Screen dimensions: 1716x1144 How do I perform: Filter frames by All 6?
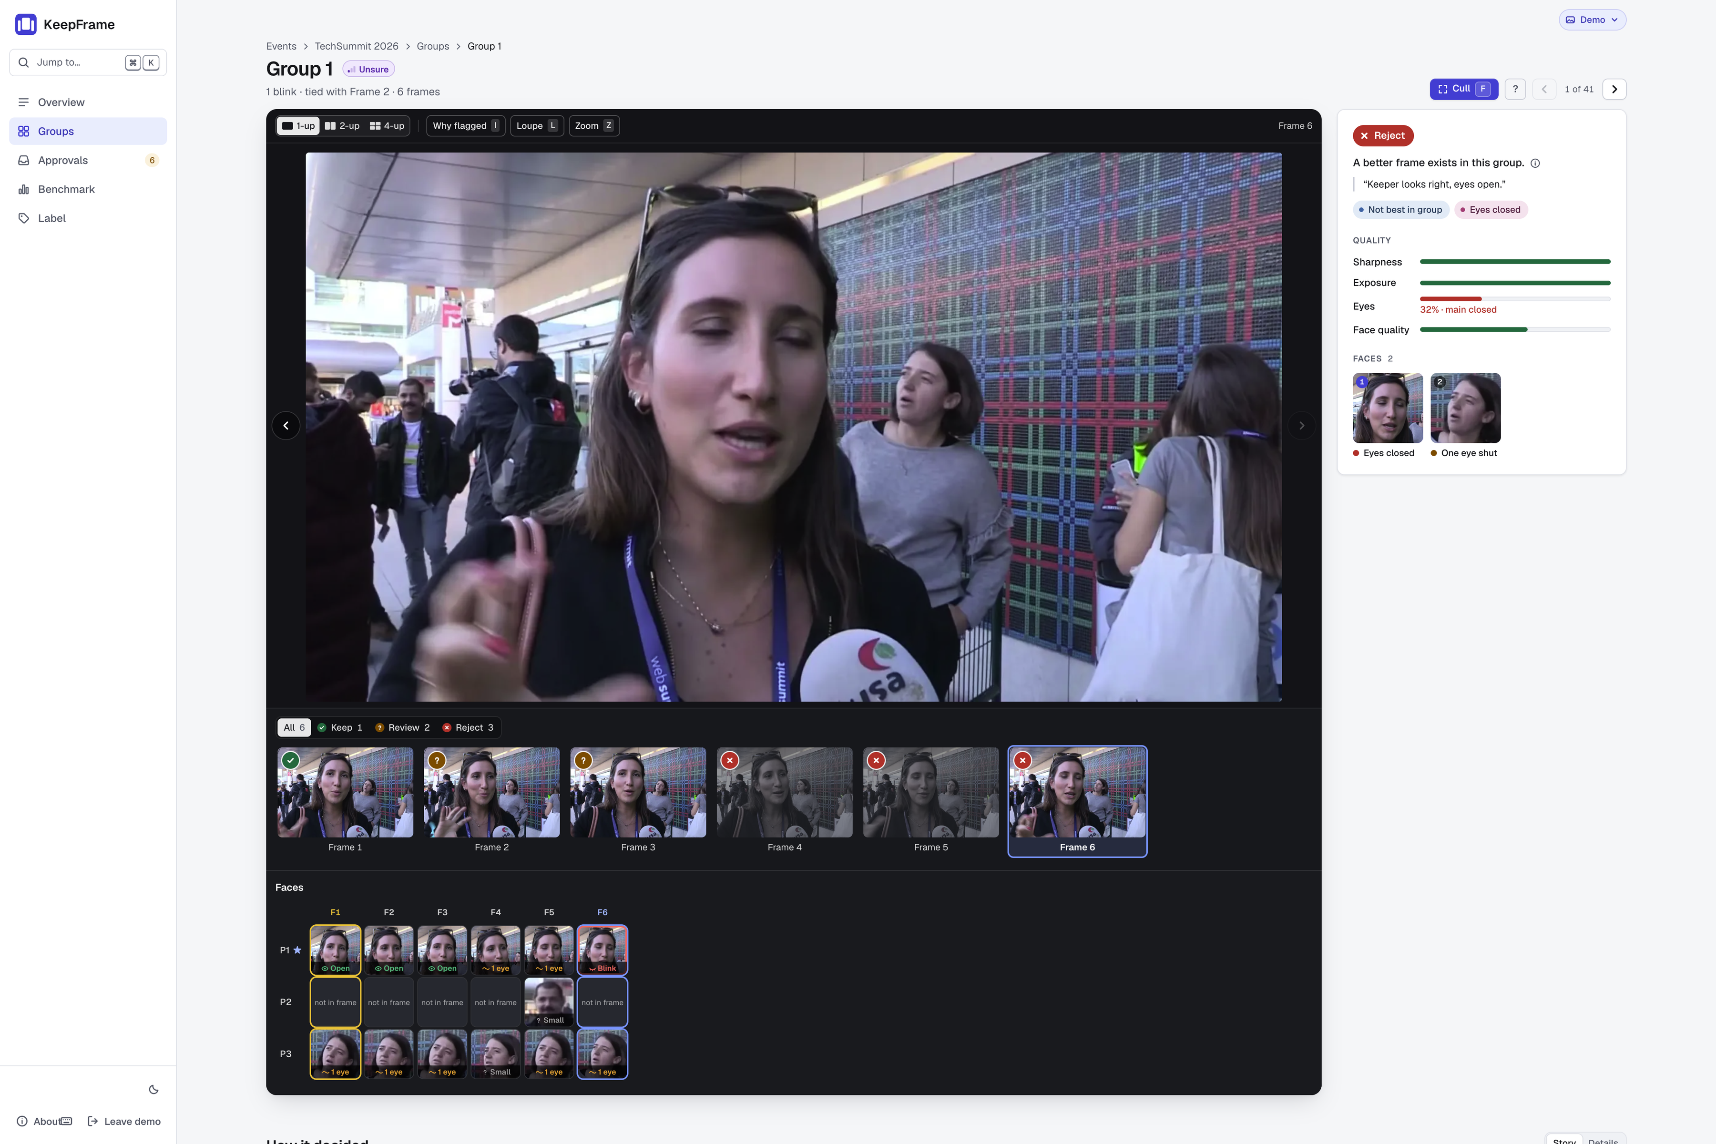tap(294, 727)
